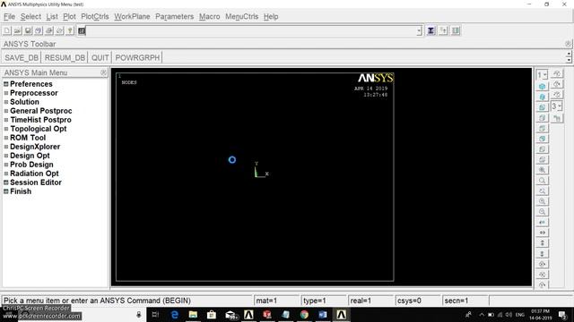Click the Zoom Out magnifier icon
This screenshot has height=322, width=574.
click(x=542, y=212)
